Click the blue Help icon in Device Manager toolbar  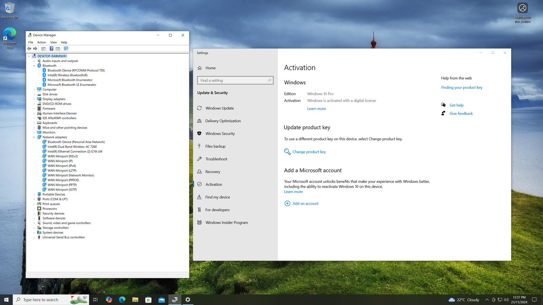click(51, 48)
